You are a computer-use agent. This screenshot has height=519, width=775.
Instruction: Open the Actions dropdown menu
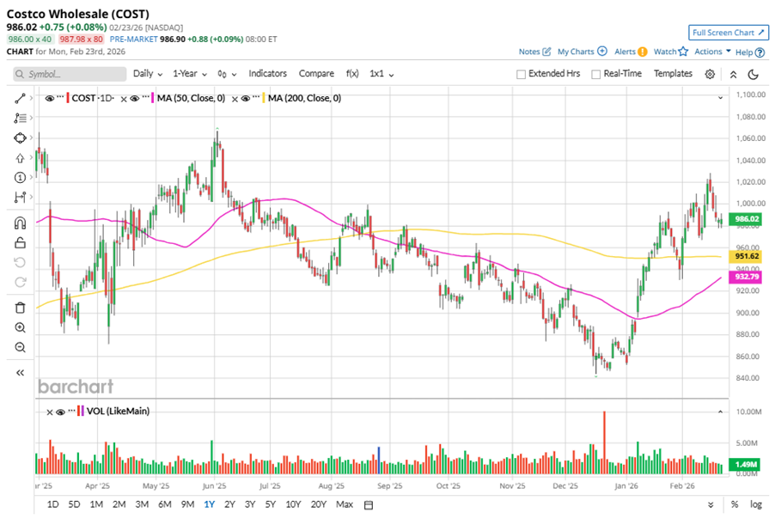coord(712,52)
